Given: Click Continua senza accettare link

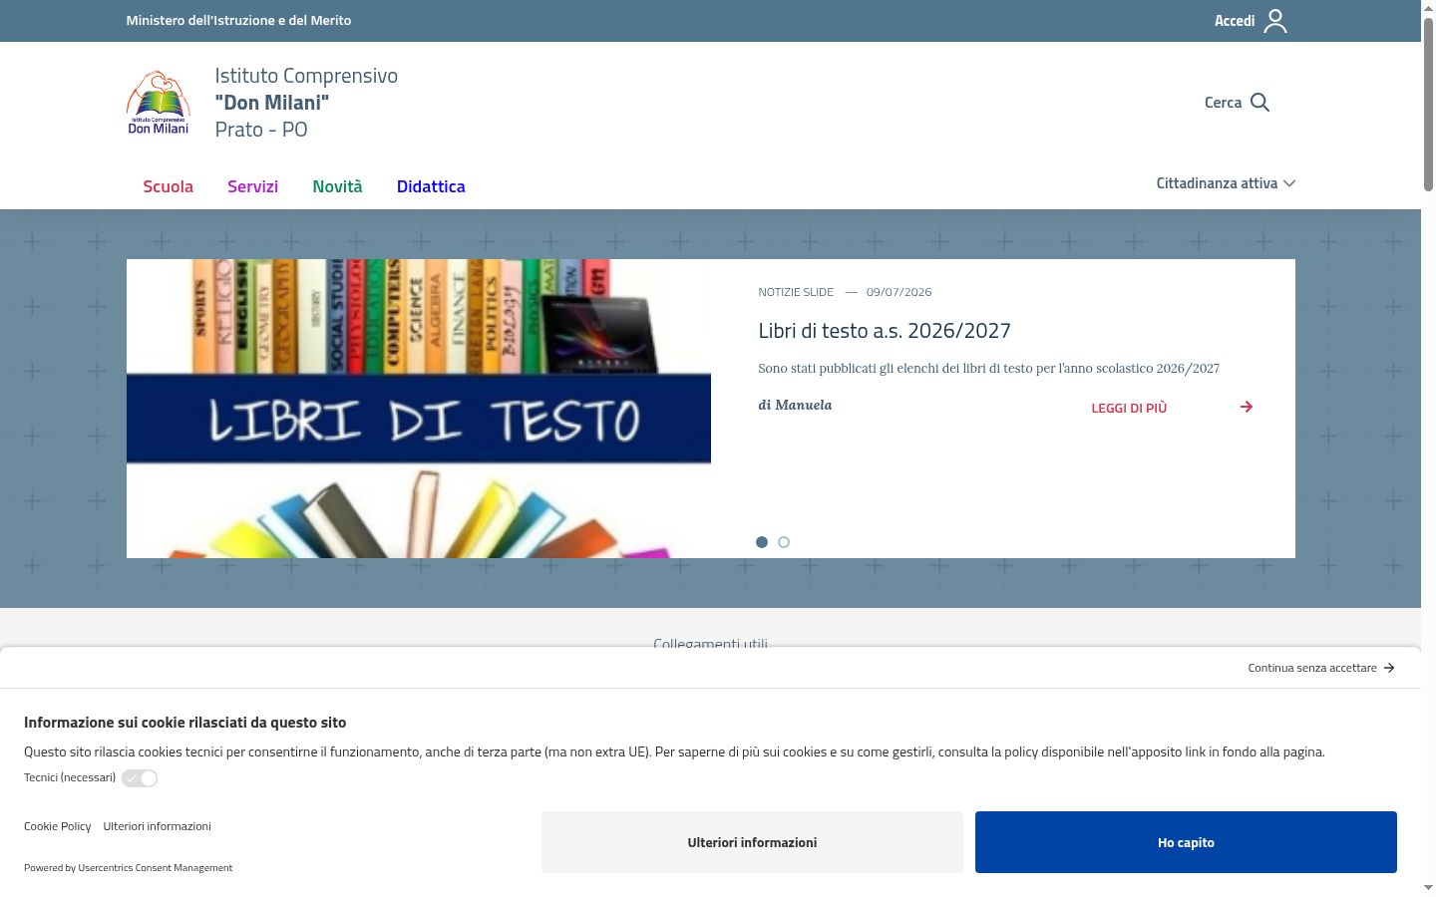Looking at the screenshot, I should pos(1312,668).
